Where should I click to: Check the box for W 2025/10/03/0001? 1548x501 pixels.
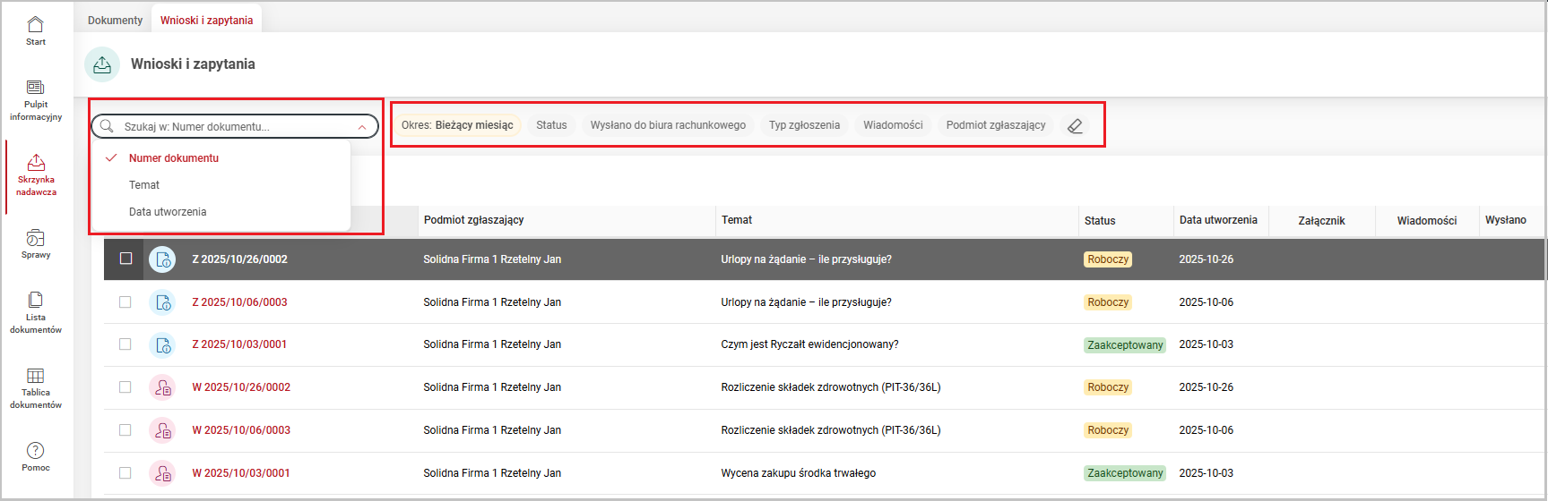click(125, 473)
